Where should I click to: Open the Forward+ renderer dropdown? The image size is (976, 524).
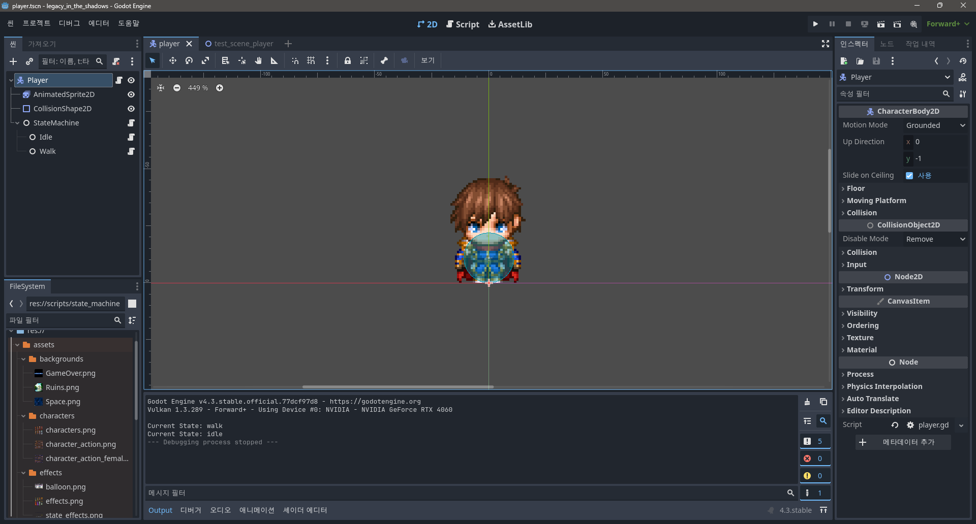[948, 24]
